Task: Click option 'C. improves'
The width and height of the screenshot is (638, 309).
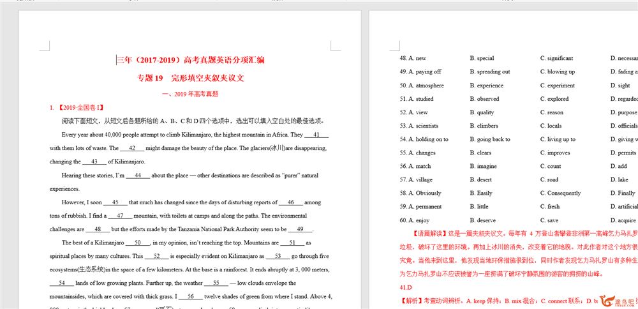Action: (555, 153)
